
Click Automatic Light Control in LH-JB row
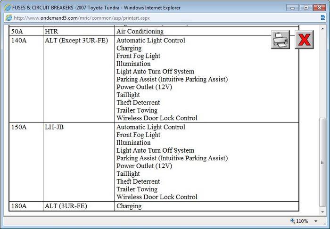(151, 127)
